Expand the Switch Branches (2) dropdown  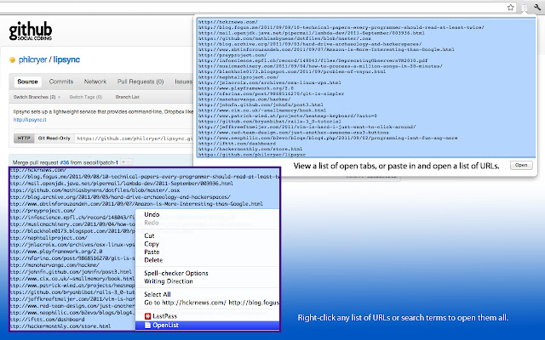37,97
